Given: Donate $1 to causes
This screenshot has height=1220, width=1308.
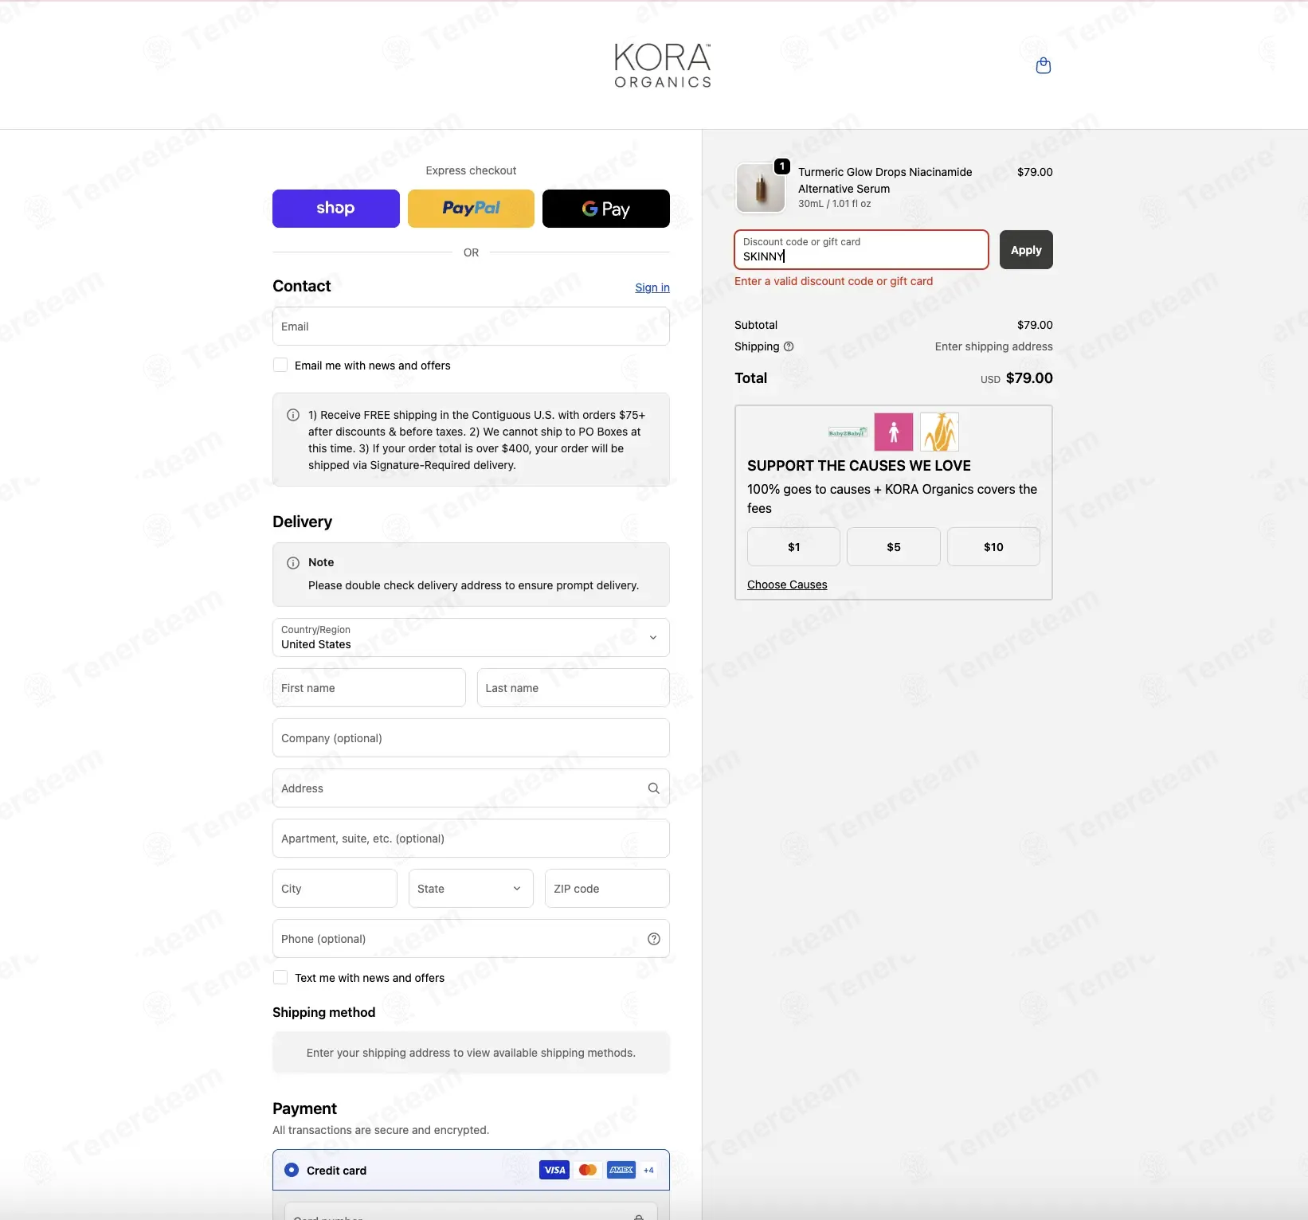Looking at the screenshot, I should 793,547.
